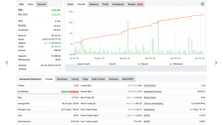223x125 pixels.
Task: Click the chart range scrollbar strip
Action: point(136,68)
